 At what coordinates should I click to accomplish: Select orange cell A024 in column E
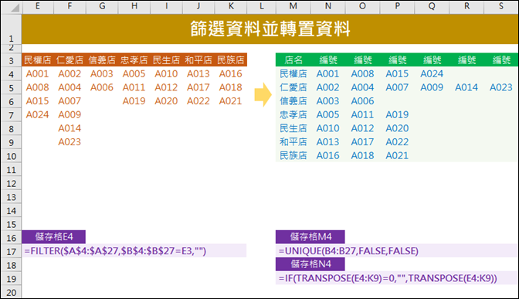tap(37, 114)
